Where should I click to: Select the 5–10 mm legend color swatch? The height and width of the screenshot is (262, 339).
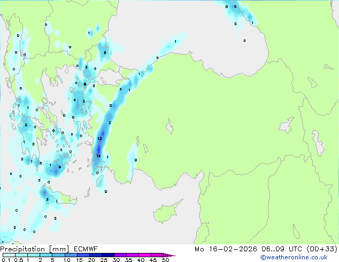click(x=59, y=255)
